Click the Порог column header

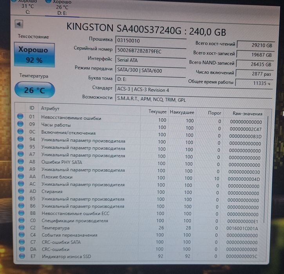(210, 113)
